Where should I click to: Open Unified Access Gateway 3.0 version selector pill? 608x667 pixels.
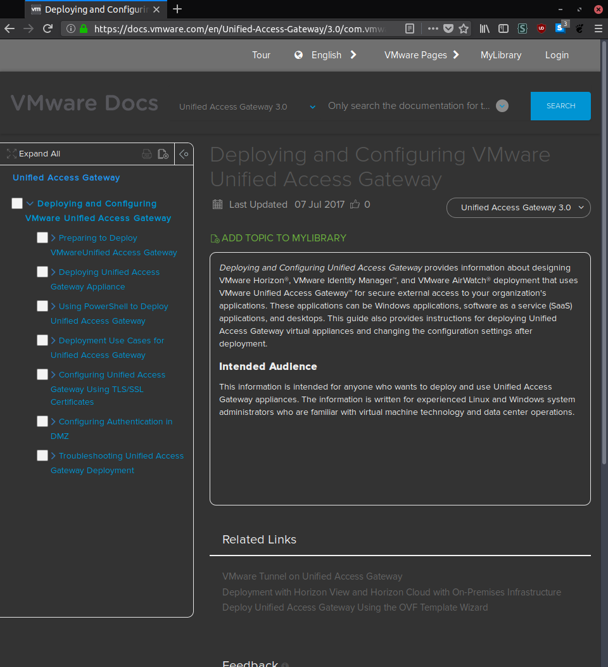click(x=518, y=208)
